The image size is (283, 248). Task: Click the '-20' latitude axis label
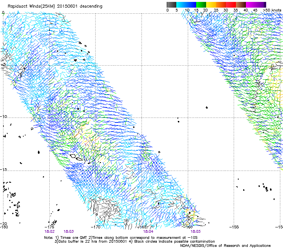pyautogui.click(x=3, y=224)
